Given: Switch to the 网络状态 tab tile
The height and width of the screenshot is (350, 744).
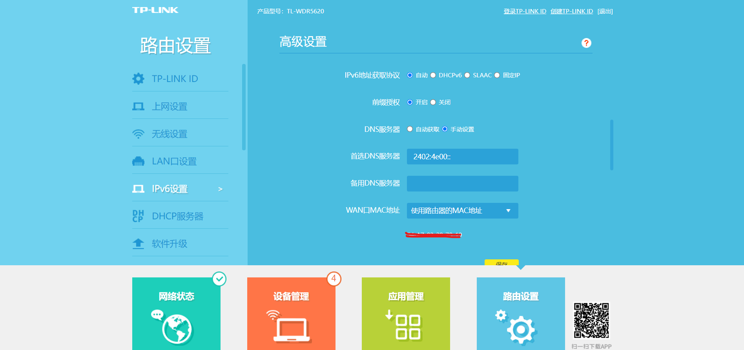Looking at the screenshot, I should pyautogui.click(x=176, y=314).
